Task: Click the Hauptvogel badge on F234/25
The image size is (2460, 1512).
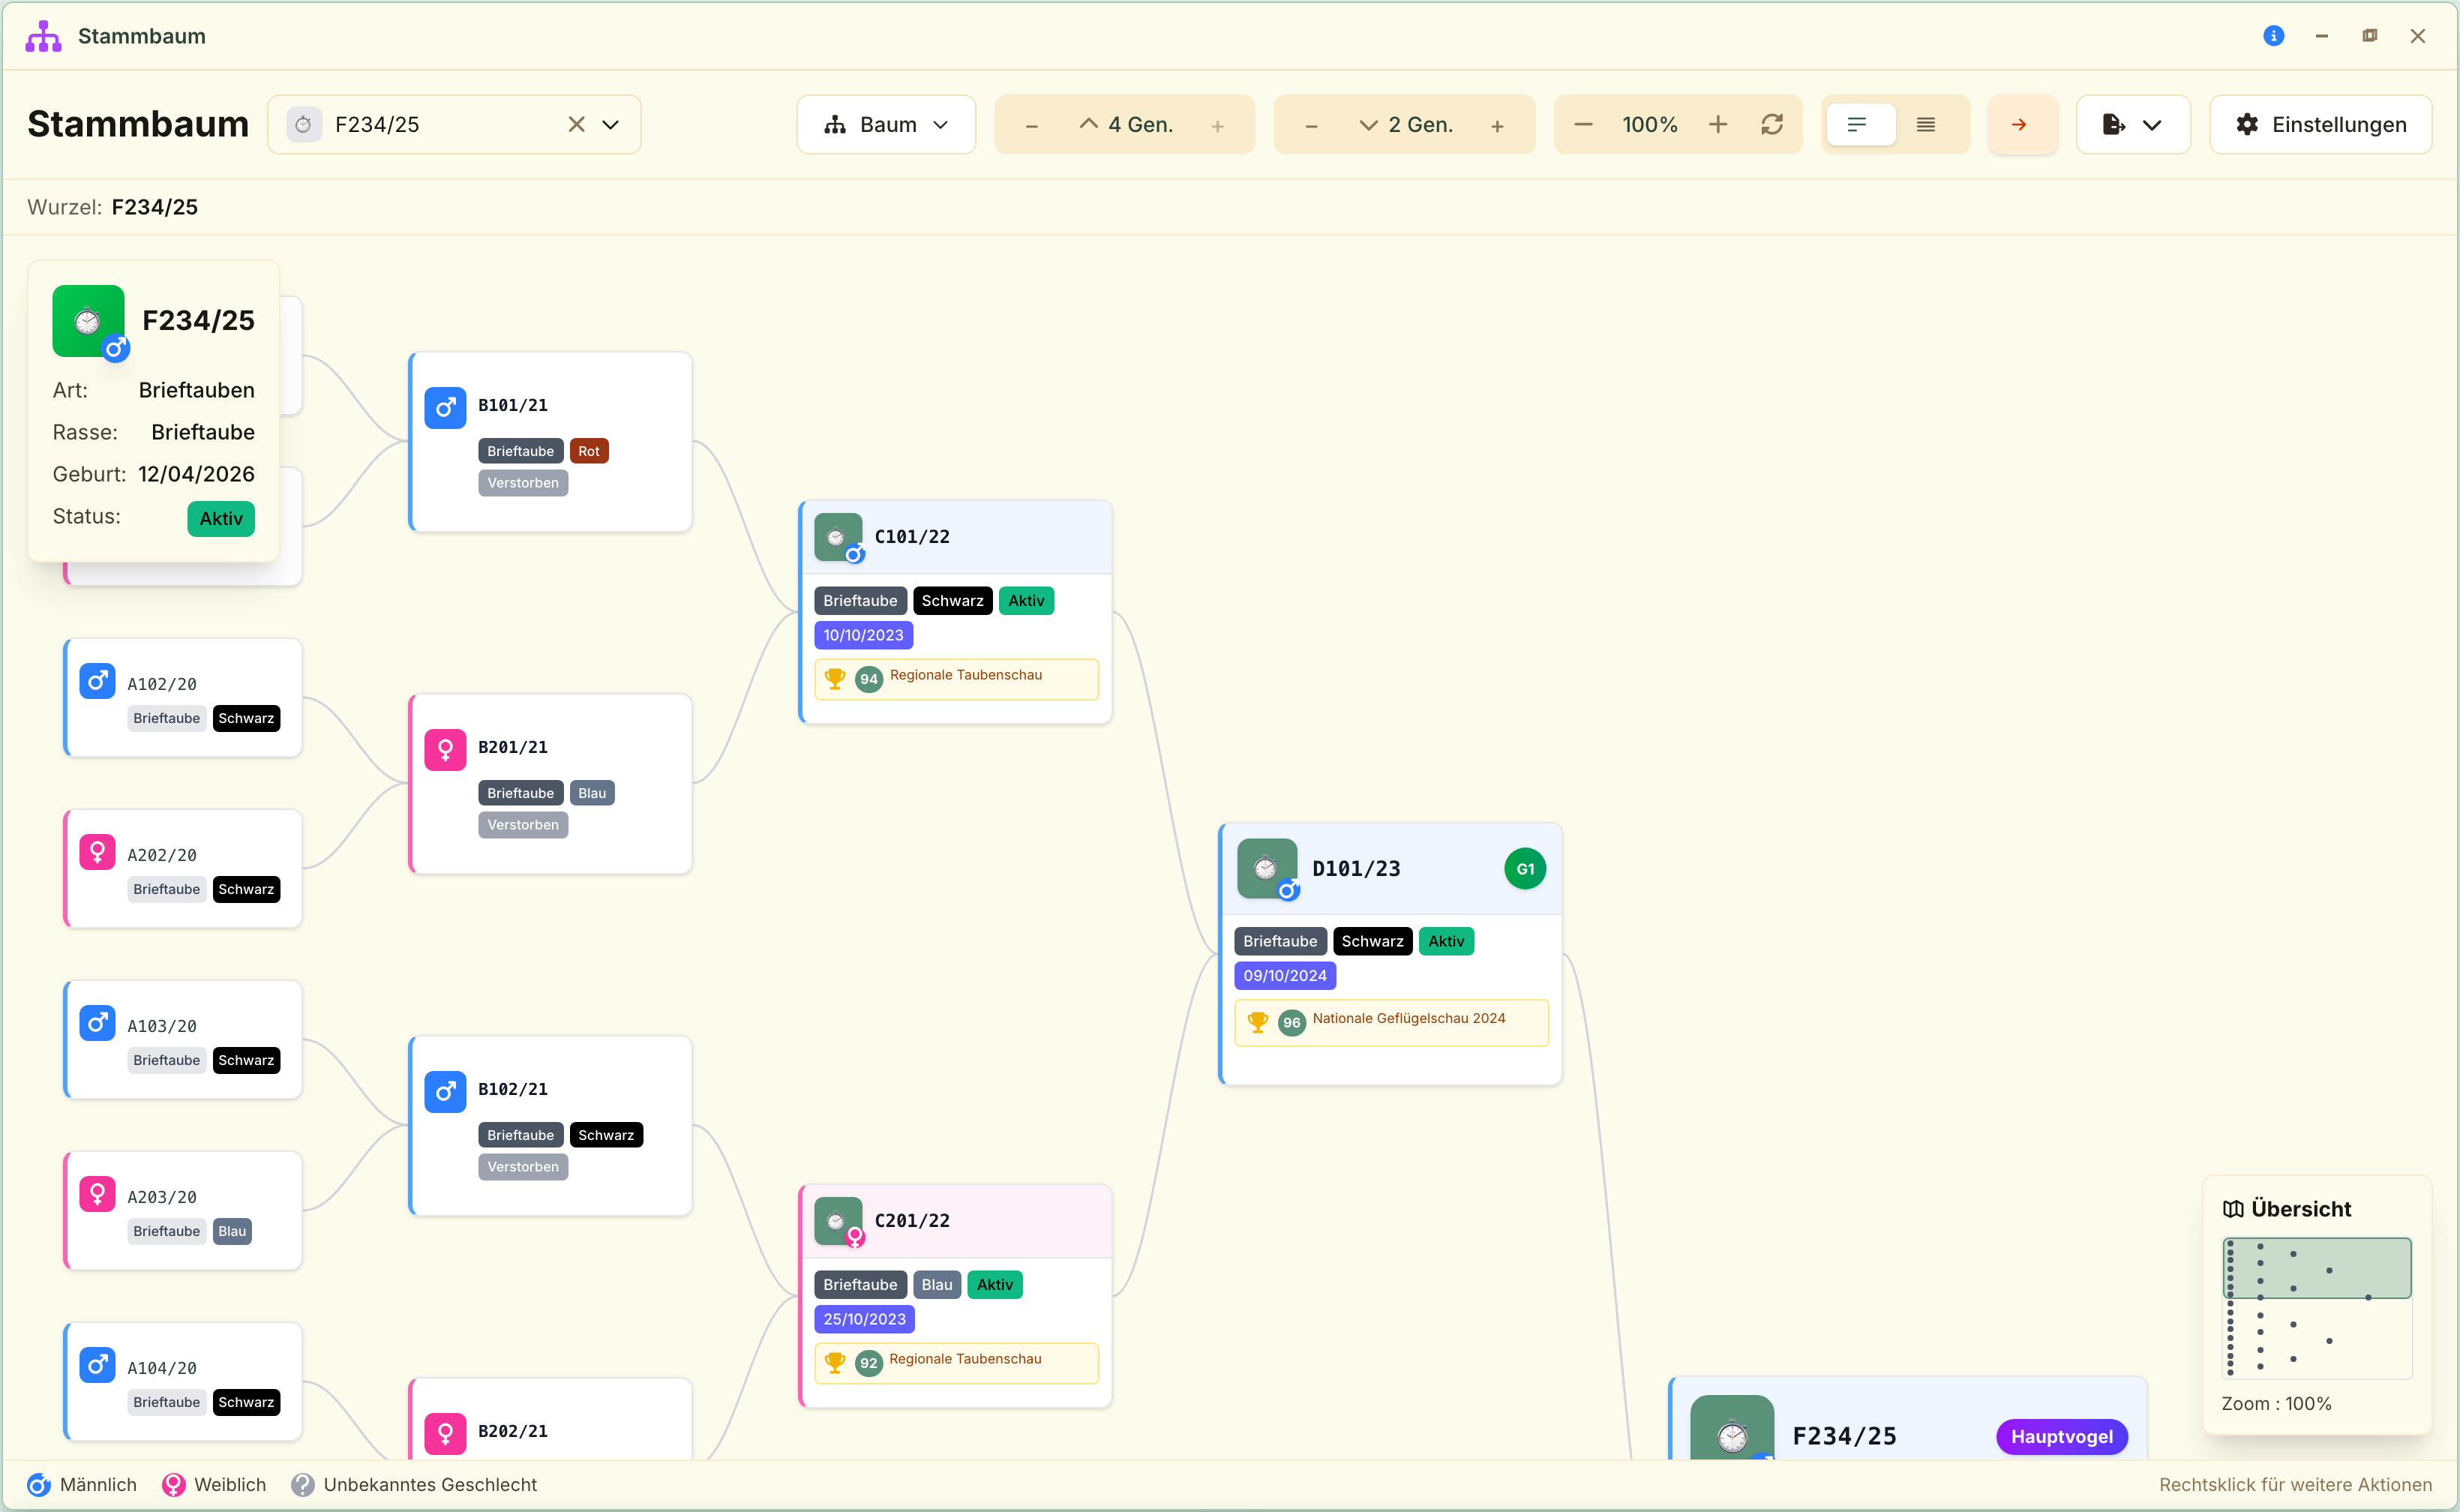Action: click(x=2061, y=1436)
